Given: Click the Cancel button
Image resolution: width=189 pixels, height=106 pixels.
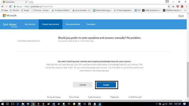Looking at the screenshot, I should coord(83,85).
